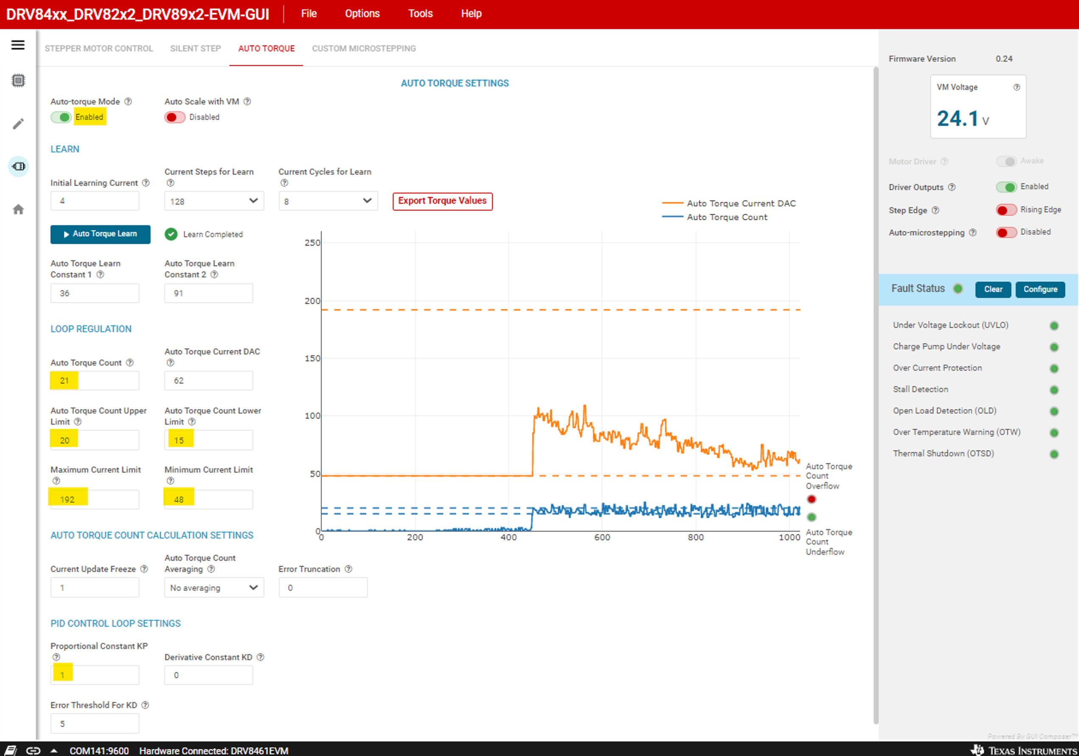Click help icon next to Auto-torque Mode
Image resolution: width=1079 pixels, height=756 pixels.
point(128,101)
